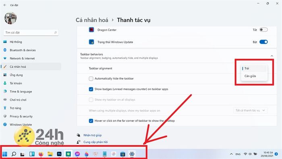
Task: Open the notification count badge
Action: [276, 154]
